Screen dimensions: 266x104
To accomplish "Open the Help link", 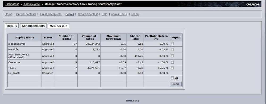I will 104,14.
